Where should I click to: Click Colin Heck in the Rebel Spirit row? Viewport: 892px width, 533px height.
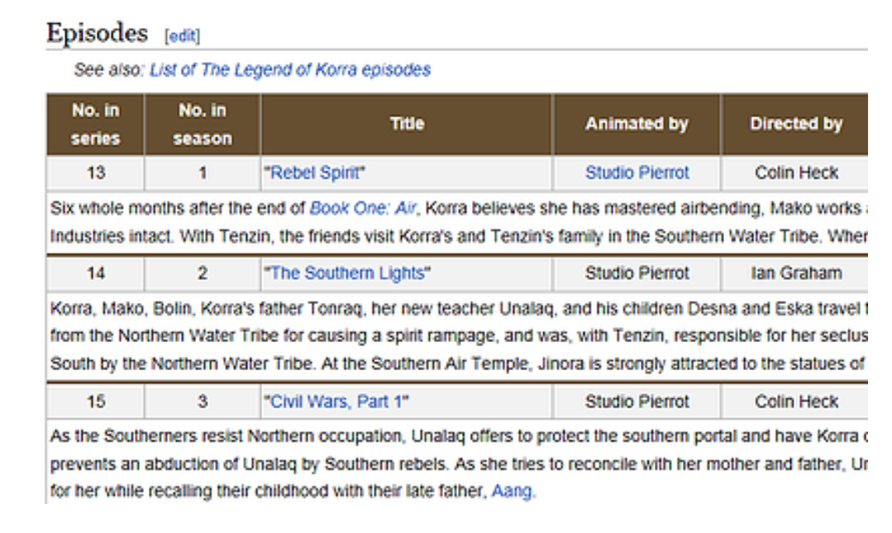tap(795, 173)
